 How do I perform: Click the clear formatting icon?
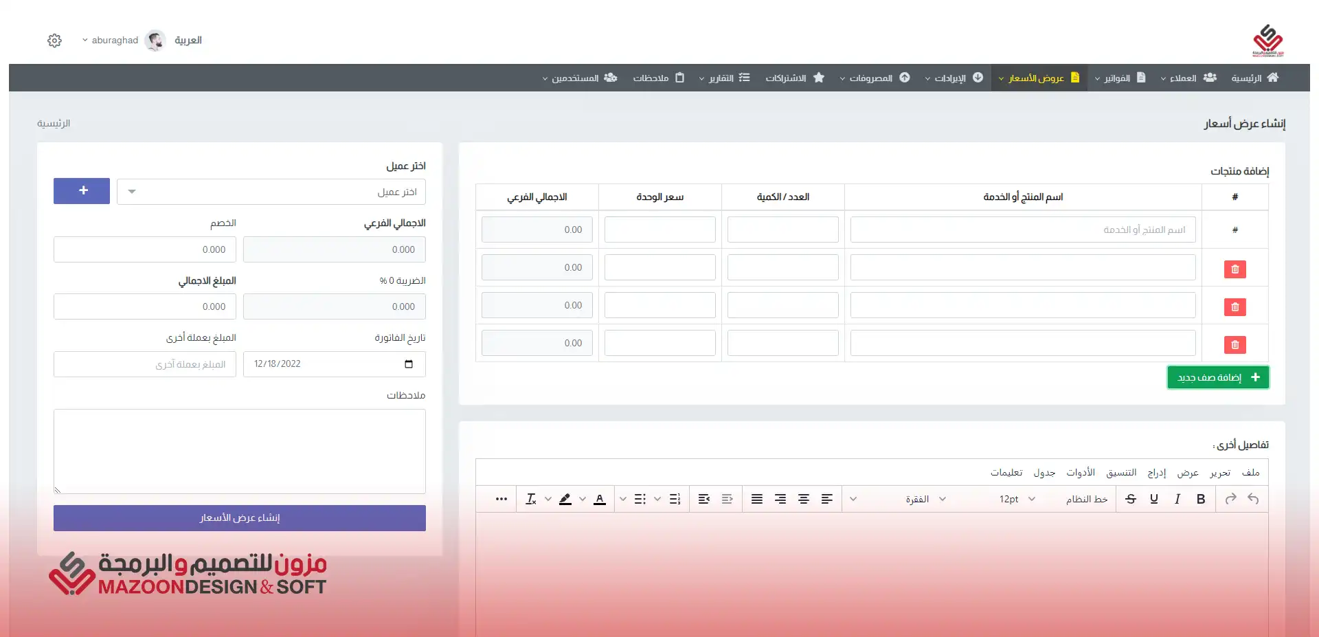(530, 499)
